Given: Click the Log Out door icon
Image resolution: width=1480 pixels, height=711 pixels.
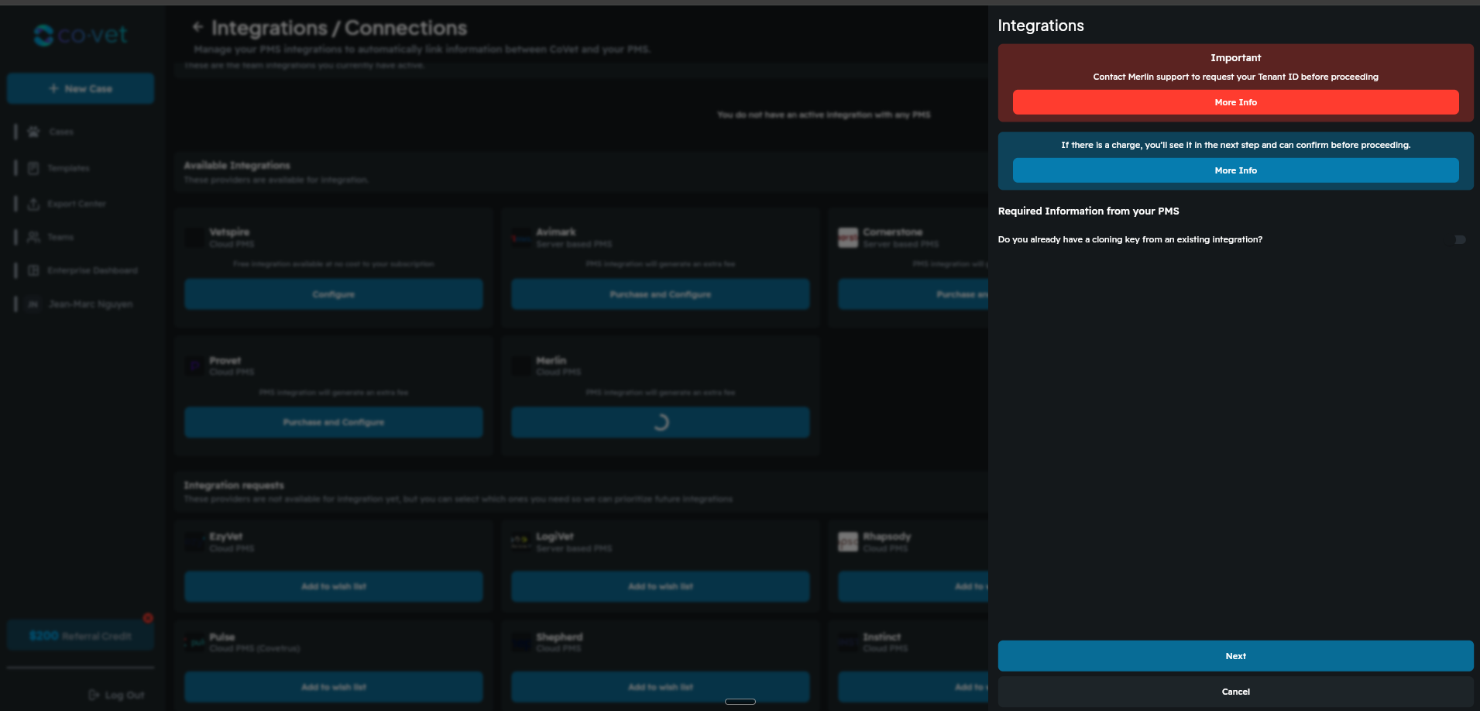Looking at the screenshot, I should tap(94, 695).
